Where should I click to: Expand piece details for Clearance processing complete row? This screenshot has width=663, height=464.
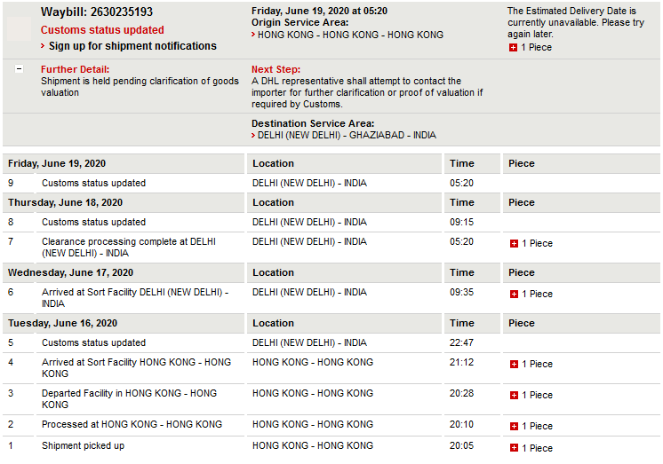pyautogui.click(x=514, y=244)
